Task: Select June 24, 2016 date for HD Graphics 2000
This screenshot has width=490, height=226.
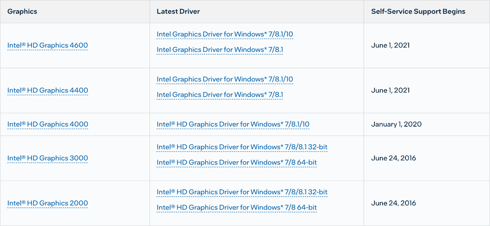Action: coord(394,203)
